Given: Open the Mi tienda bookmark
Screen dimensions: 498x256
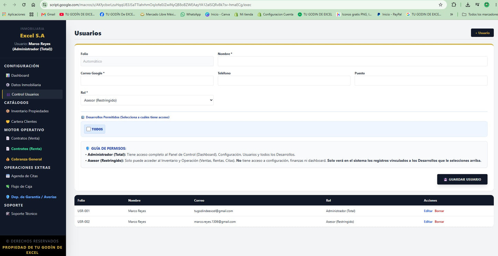Looking at the screenshot, I should click(x=243, y=14).
